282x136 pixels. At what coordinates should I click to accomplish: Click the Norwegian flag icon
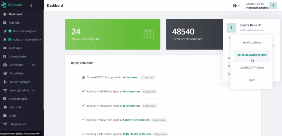235,6
